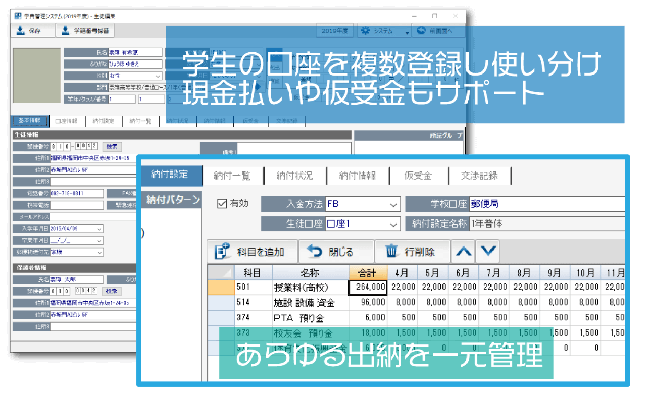Screen dimensions: 647x396
Task: Switch to the 納付一覧 tab in front panel
Action: coord(232,176)
